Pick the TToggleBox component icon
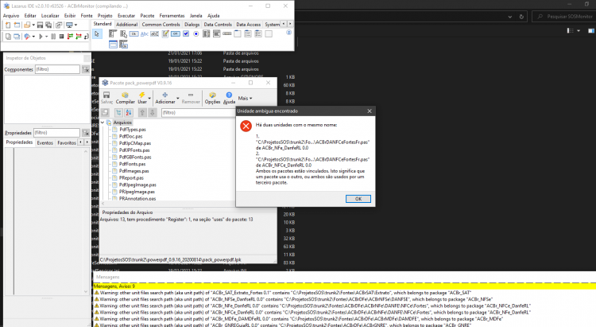This screenshot has height=327, width=596. click(176, 34)
